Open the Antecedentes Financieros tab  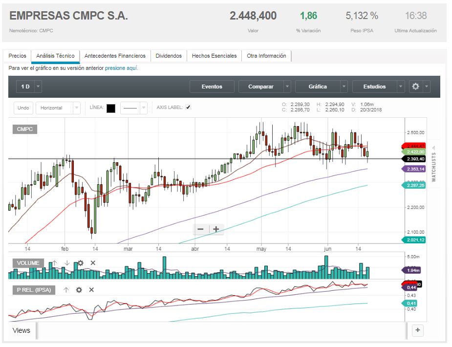(115, 56)
